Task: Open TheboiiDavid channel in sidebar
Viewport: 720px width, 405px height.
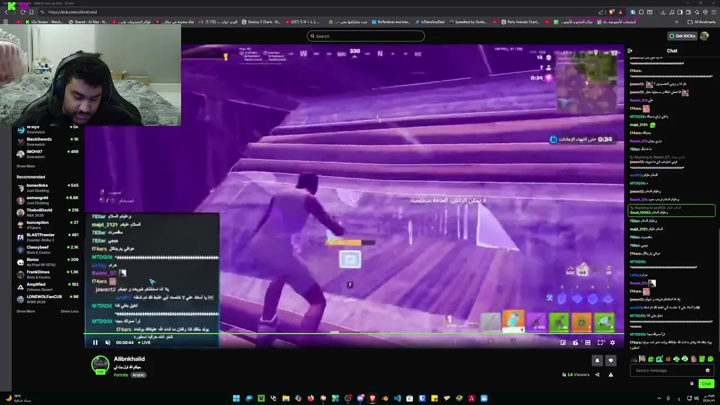Action: pos(48,213)
